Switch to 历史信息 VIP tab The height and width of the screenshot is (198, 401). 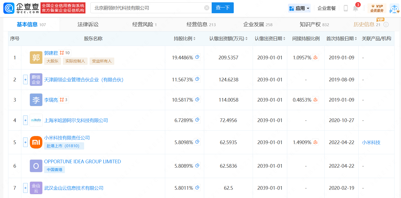click(367, 25)
